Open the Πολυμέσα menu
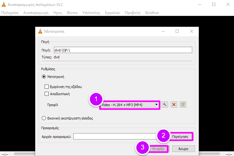This screenshot has width=234, height=156. click(x=10, y=13)
